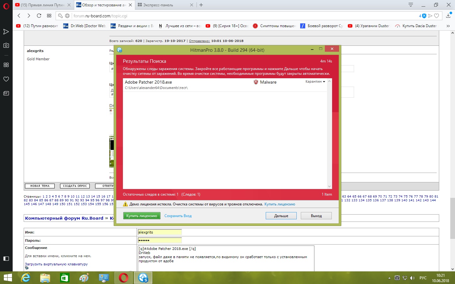Click the green Купить лицензию button

tap(142, 216)
